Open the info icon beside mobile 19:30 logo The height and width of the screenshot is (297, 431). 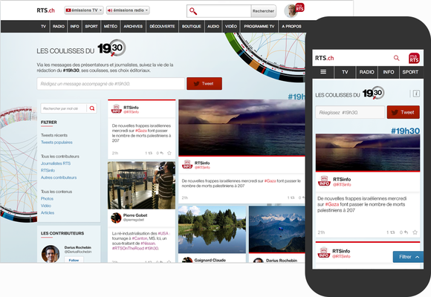[x=416, y=94]
